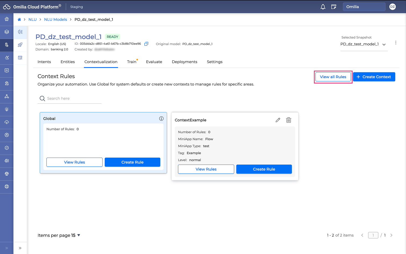
Task: Edit the ContextExample context with pencil icon
Action: [x=278, y=120]
